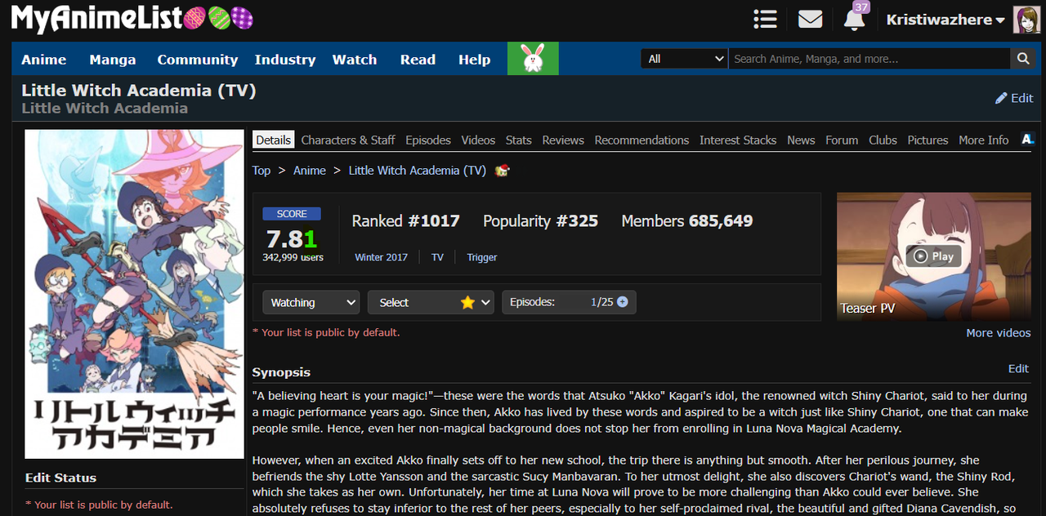Open the Read menu
The height and width of the screenshot is (516, 1046).
pyautogui.click(x=418, y=60)
